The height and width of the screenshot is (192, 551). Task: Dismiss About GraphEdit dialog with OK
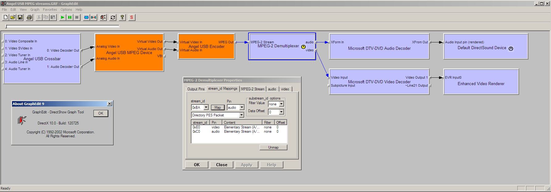101,113
